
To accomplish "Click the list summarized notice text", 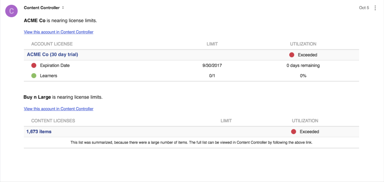I will point(191,143).
